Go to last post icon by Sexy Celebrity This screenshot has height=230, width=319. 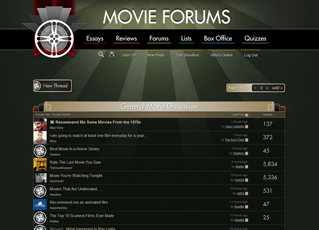click(247, 127)
